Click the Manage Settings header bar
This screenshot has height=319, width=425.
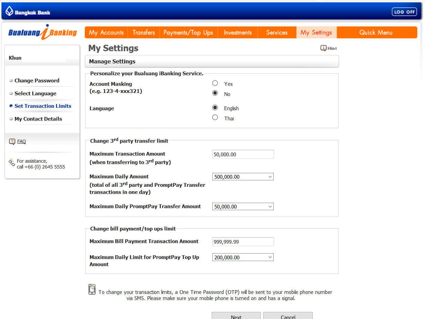(x=212, y=61)
